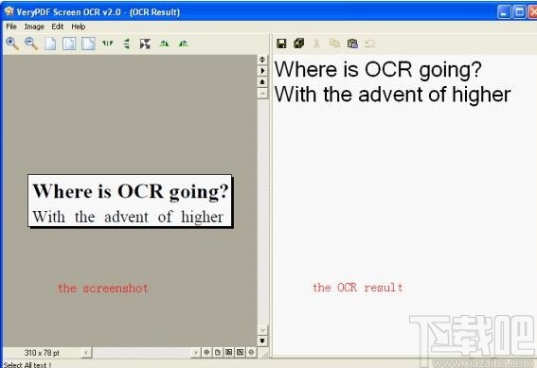Click the first green rotate icon
This screenshot has width=537, height=368.
point(165,44)
